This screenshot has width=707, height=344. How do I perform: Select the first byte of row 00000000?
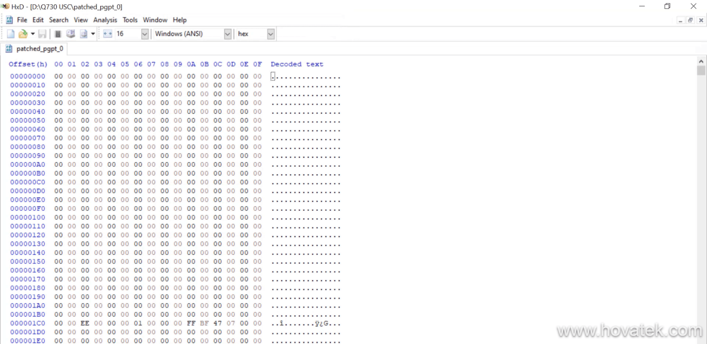pyautogui.click(x=58, y=76)
